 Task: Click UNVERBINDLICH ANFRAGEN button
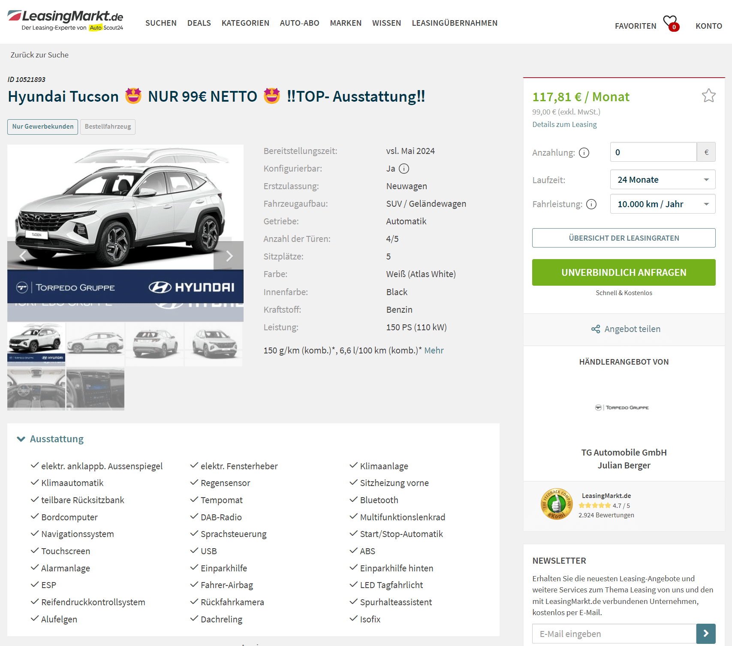(624, 272)
